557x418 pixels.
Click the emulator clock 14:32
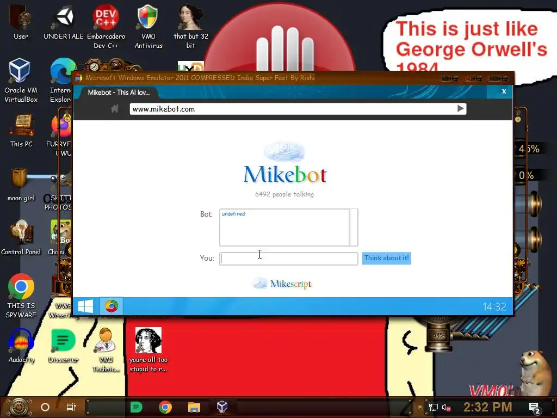coord(494,306)
